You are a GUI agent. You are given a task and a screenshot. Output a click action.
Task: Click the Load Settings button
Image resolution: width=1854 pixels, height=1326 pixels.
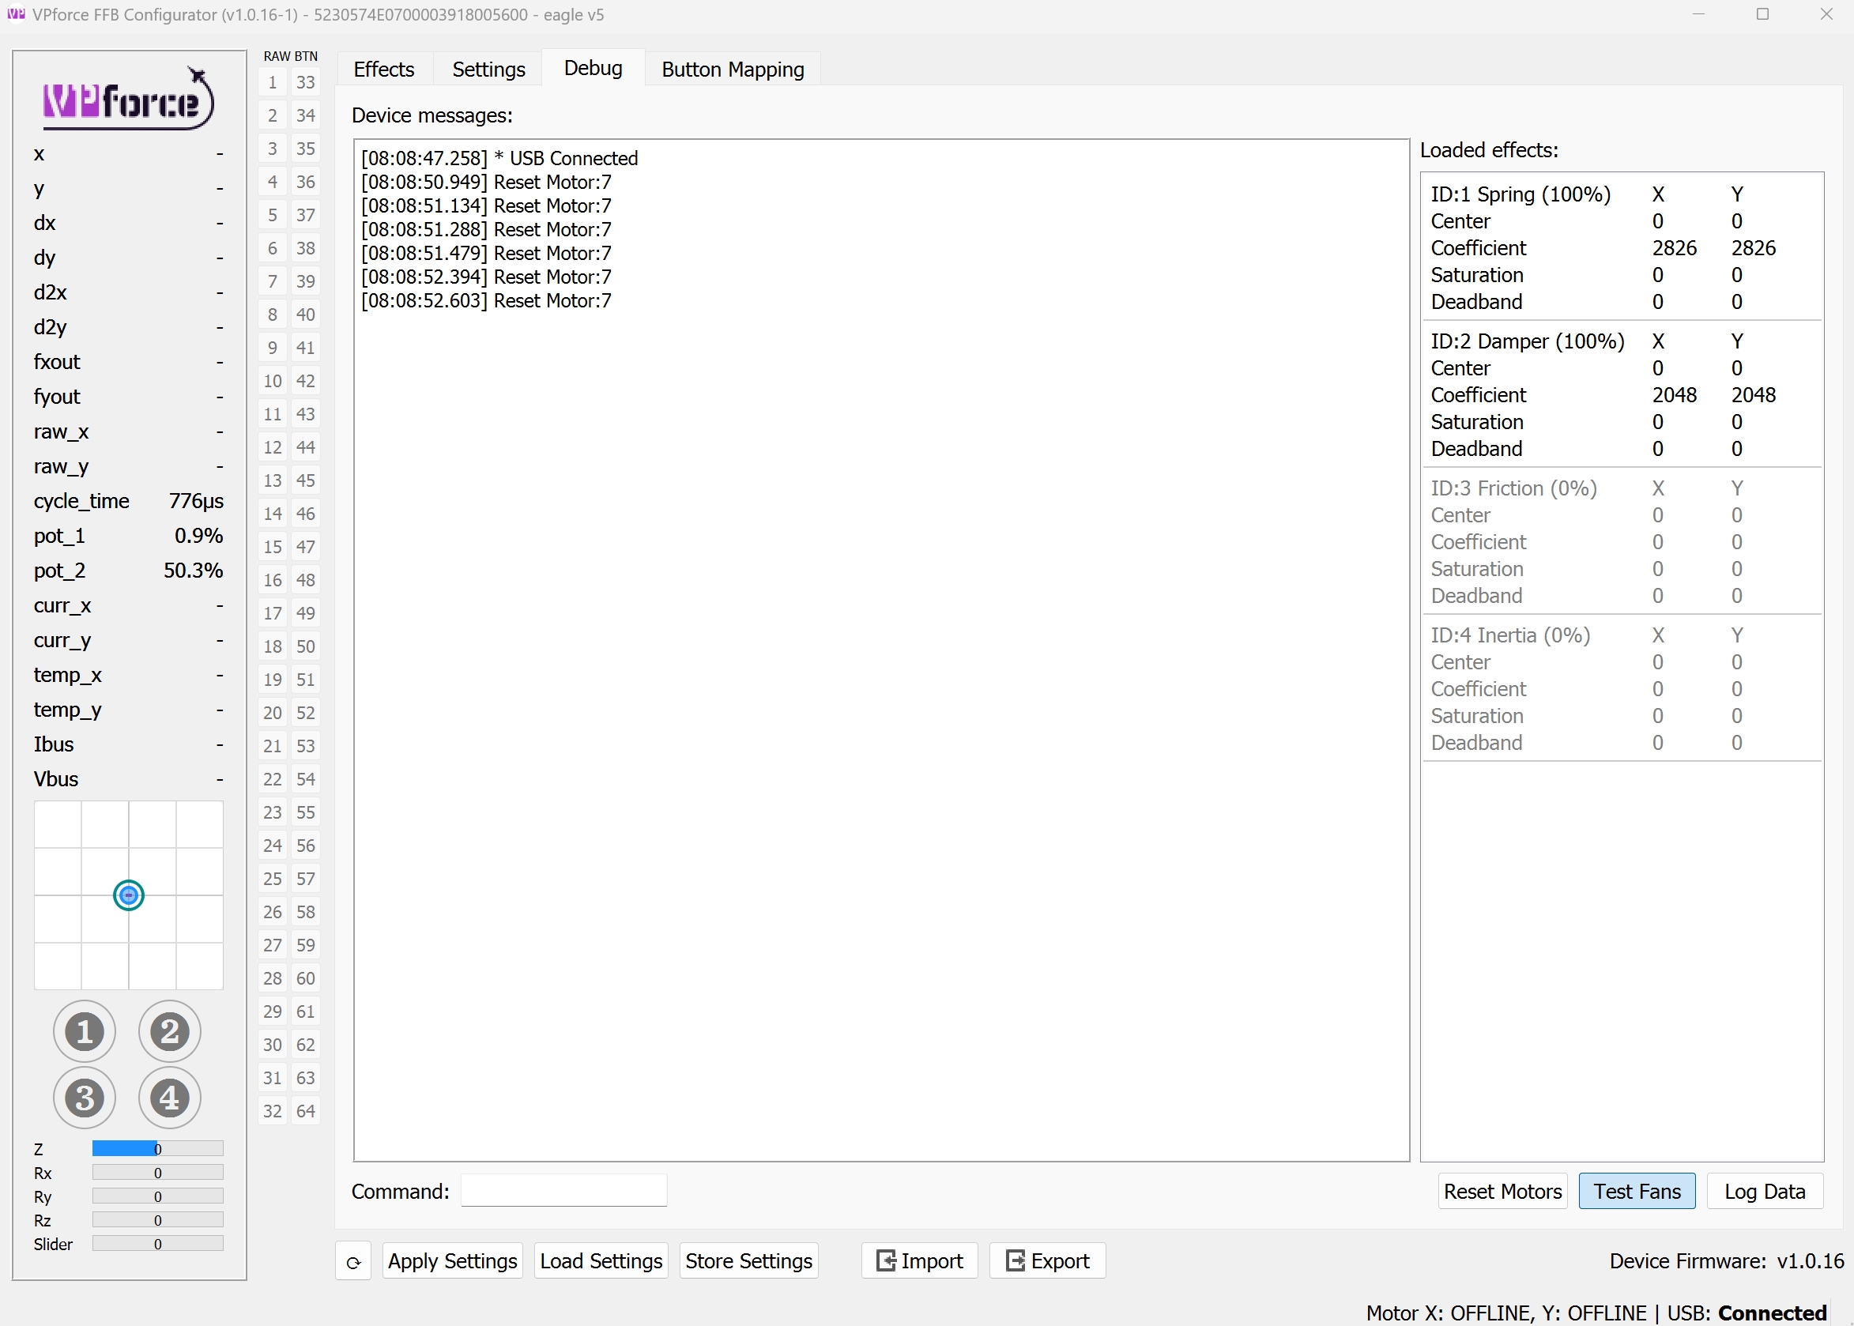[600, 1260]
